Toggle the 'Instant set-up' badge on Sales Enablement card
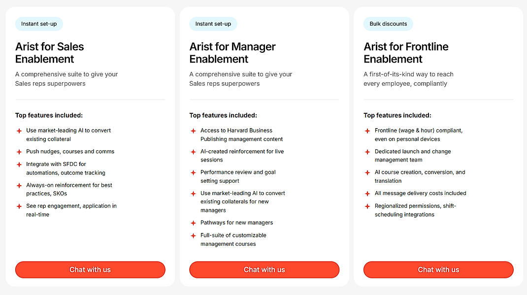Screen dimensions: 527x295 point(39,24)
